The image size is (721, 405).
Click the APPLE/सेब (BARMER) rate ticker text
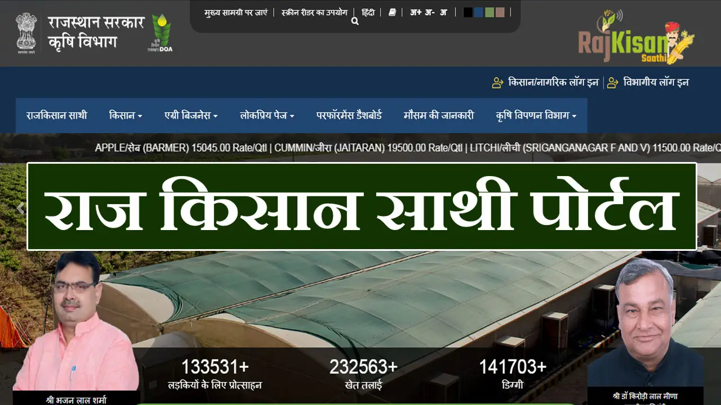coord(181,148)
